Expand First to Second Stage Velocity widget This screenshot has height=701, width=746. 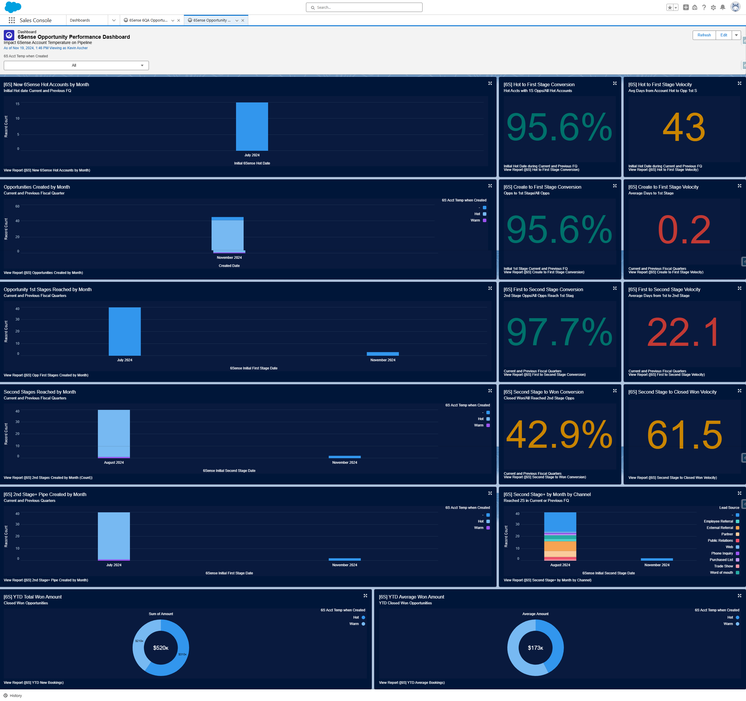[739, 288]
